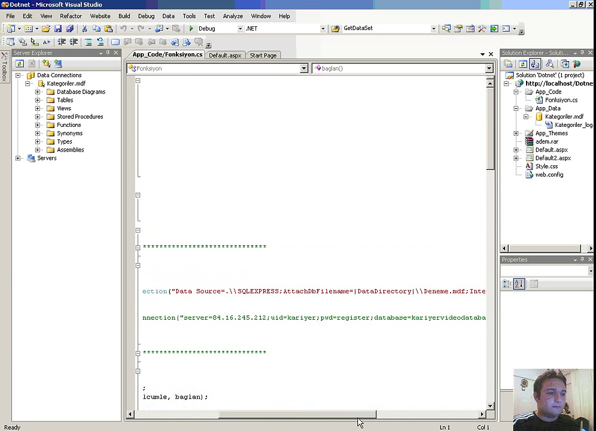Click the Open File folder icon

point(46,29)
